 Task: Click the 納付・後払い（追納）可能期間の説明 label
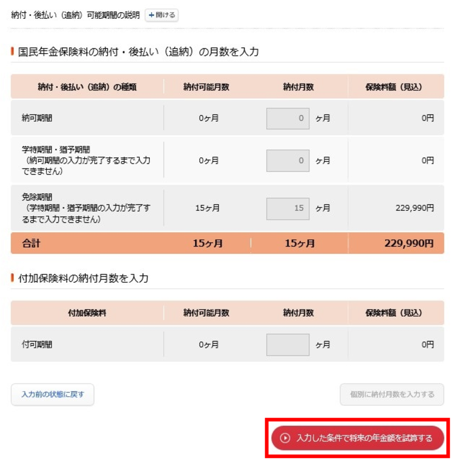click(76, 15)
